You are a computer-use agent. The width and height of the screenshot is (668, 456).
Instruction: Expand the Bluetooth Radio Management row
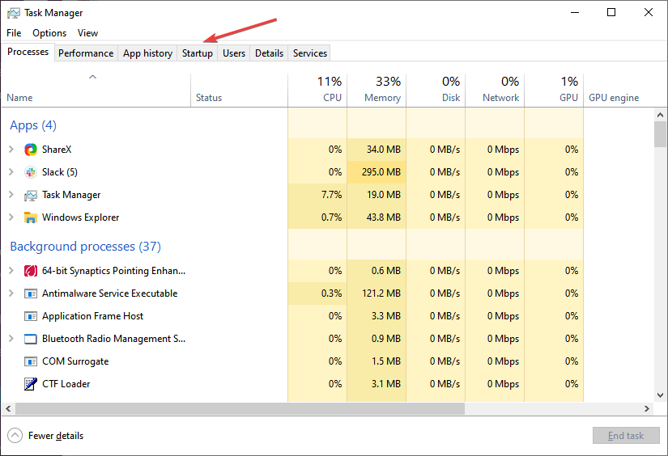[11, 339]
